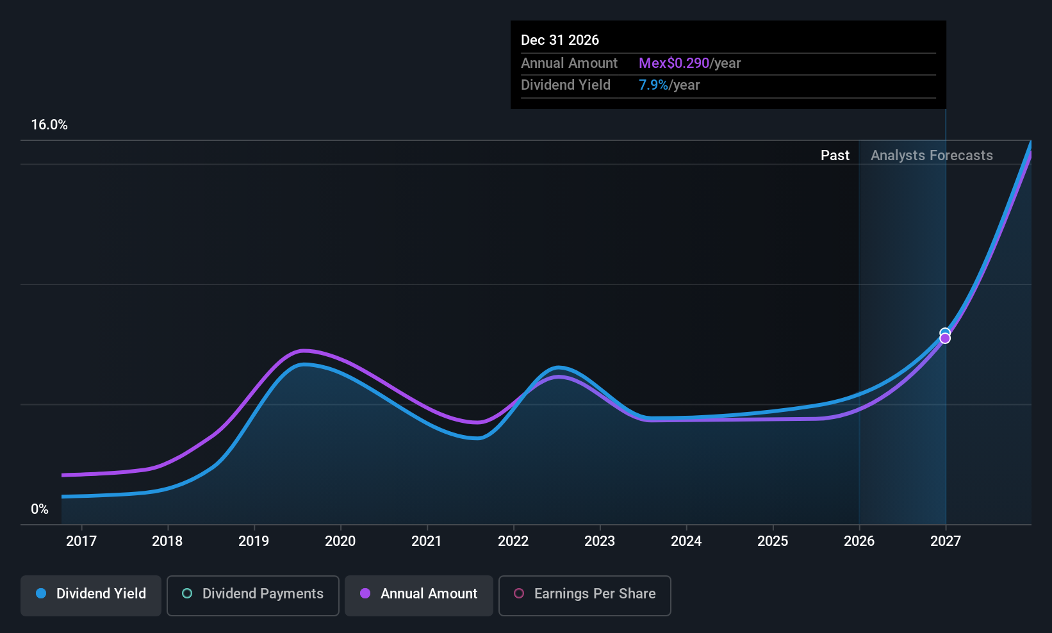The image size is (1052, 633).
Task: Click the purple marker inside the forecast region
Action: click(x=945, y=338)
